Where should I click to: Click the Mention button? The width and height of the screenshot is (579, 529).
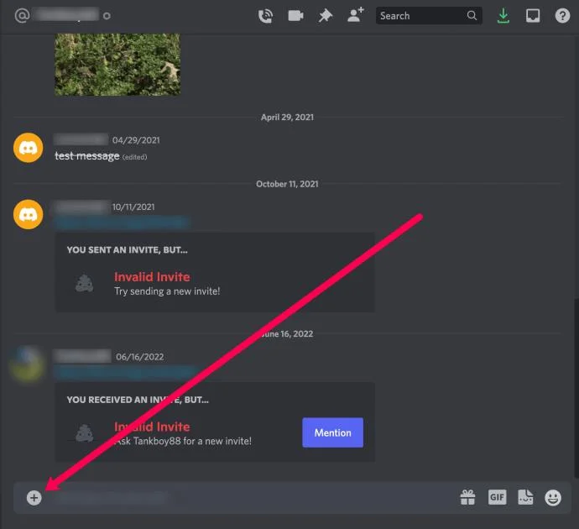(x=332, y=432)
